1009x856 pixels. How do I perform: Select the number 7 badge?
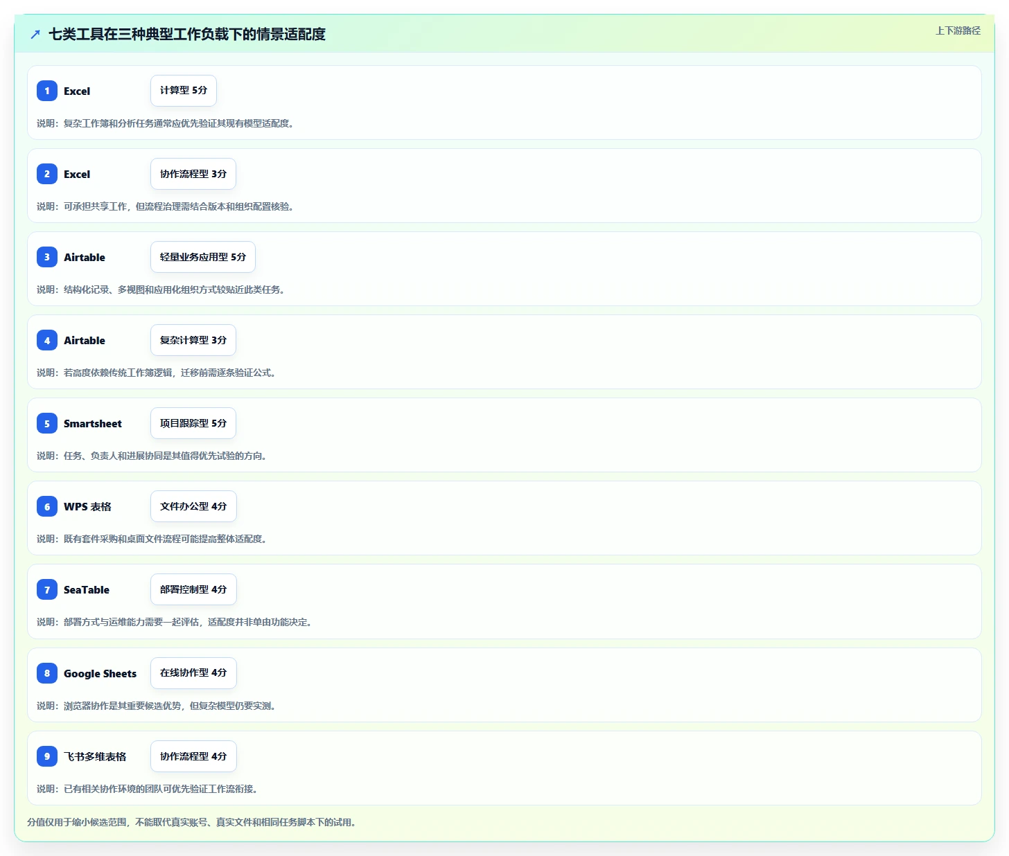[47, 589]
